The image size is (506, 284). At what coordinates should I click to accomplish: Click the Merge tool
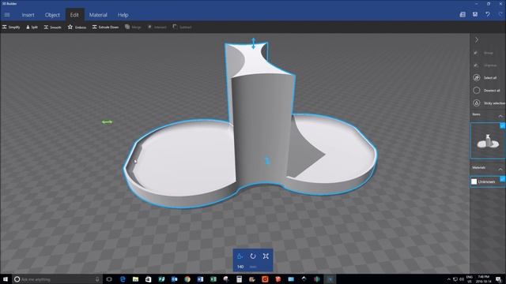point(133,28)
